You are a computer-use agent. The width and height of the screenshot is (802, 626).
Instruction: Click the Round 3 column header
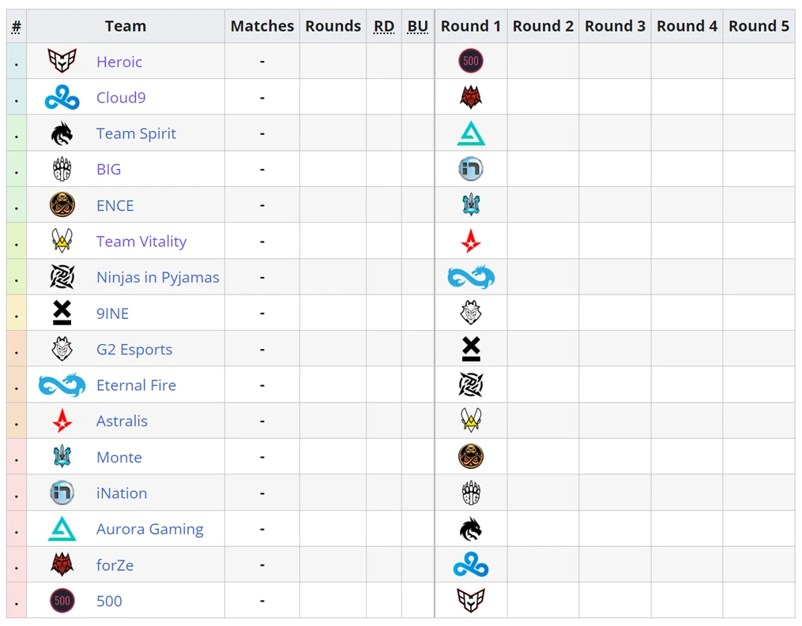coord(615,26)
